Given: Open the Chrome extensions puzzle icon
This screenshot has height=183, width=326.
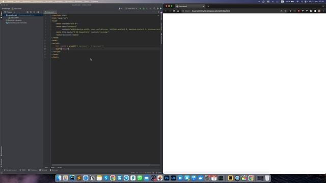Looking at the screenshot, I should 311,11.
